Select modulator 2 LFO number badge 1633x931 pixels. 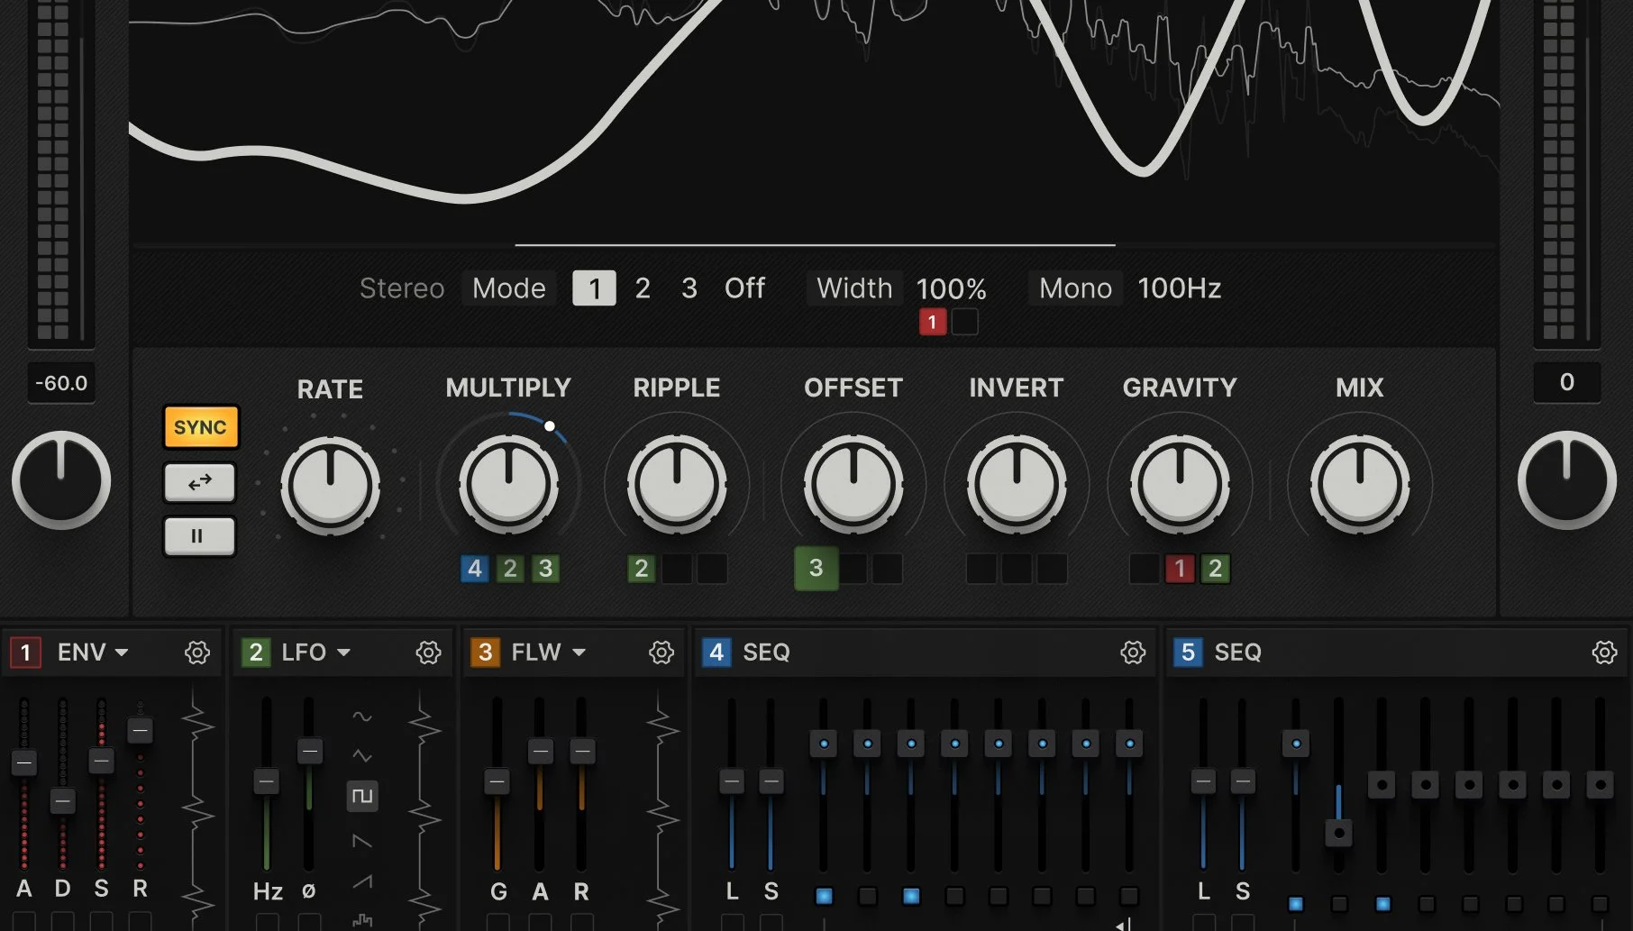click(x=256, y=653)
